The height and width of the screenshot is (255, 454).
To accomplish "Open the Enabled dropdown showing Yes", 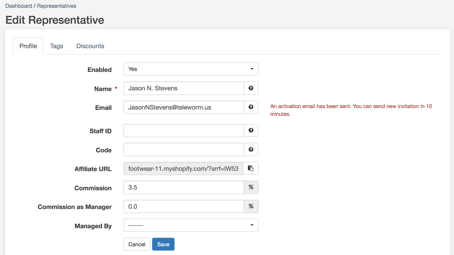I will [x=191, y=69].
